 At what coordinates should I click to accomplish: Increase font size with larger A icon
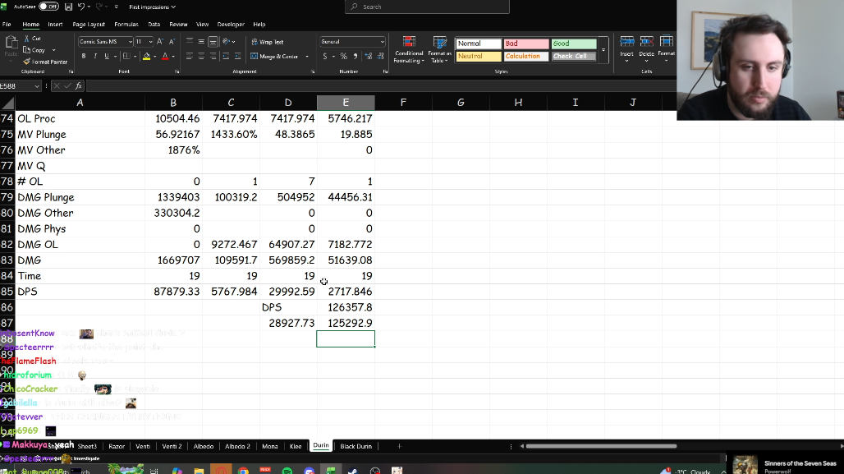(x=160, y=41)
